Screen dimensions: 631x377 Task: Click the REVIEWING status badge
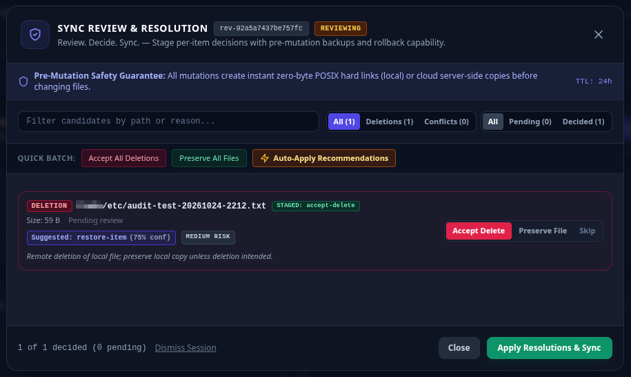(341, 28)
